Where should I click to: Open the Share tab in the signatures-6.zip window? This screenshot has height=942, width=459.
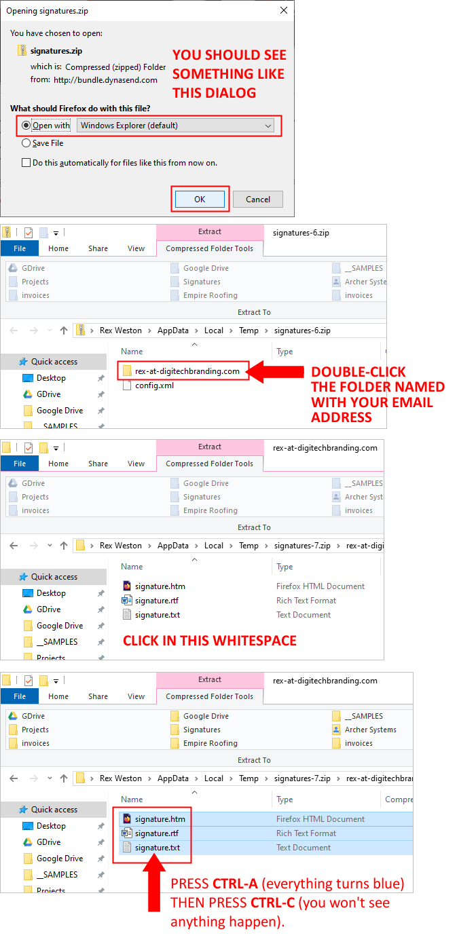(98, 248)
